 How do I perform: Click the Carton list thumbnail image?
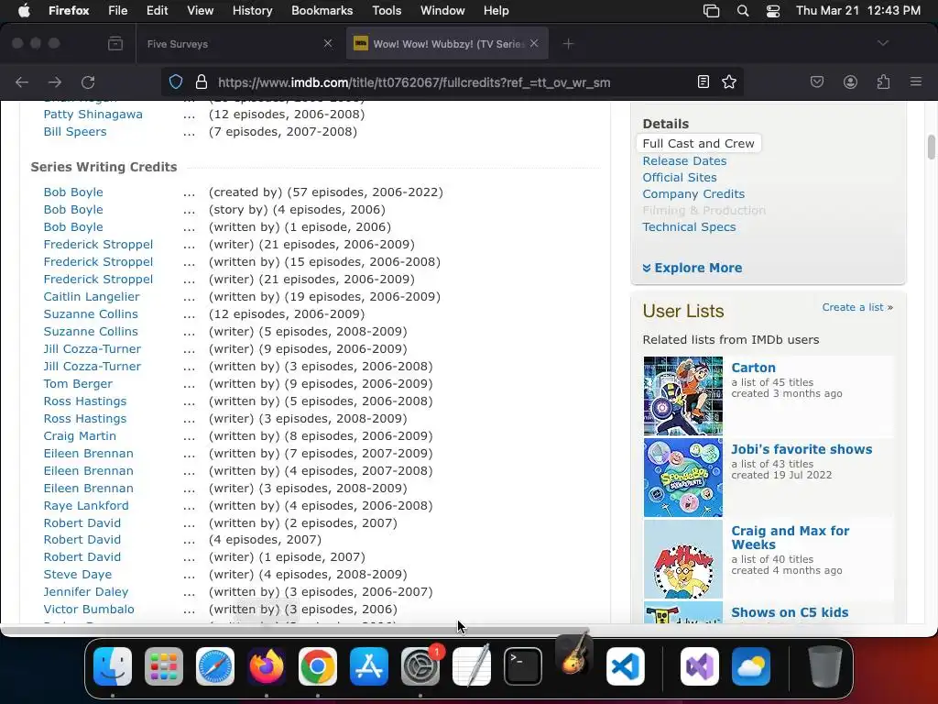pos(683,396)
